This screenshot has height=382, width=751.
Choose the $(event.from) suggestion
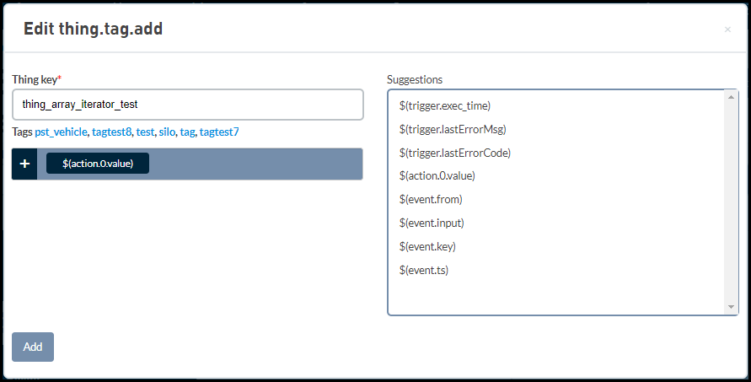pyautogui.click(x=431, y=199)
